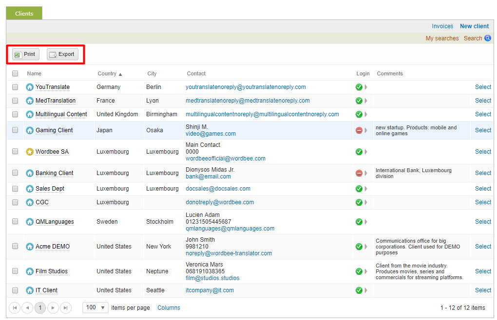Go to the next page arrow
Screen dimensions: 497x320
pos(53,308)
